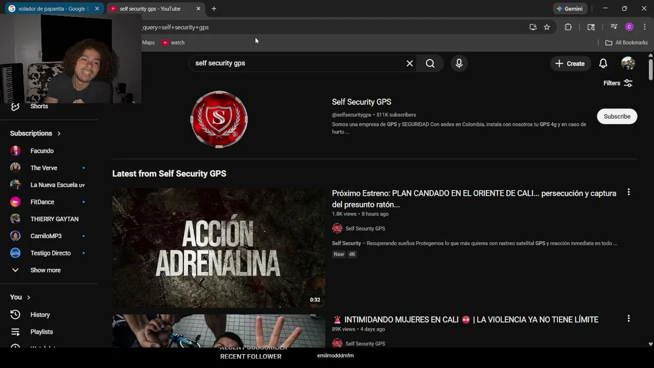Viewport: 654px width, 368px height.
Task: Click the Create button
Action: [x=570, y=63]
